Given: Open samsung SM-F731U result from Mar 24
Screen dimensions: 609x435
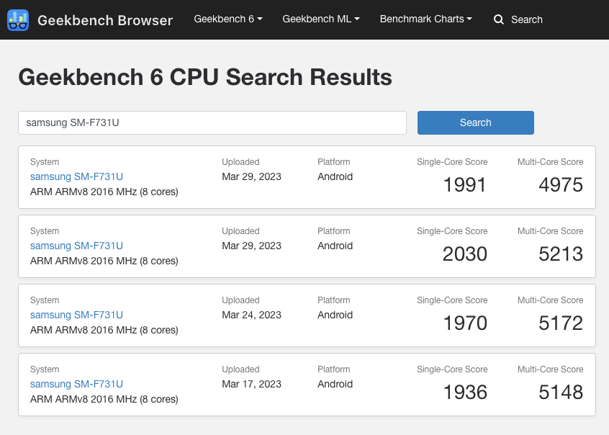Looking at the screenshot, I should click(x=76, y=315).
